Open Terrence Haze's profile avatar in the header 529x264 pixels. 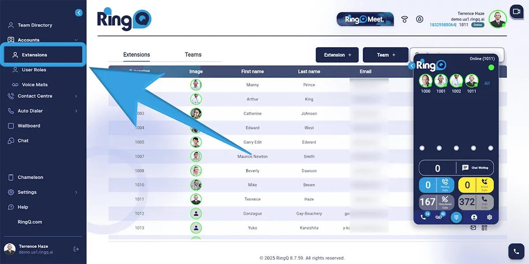498,19
